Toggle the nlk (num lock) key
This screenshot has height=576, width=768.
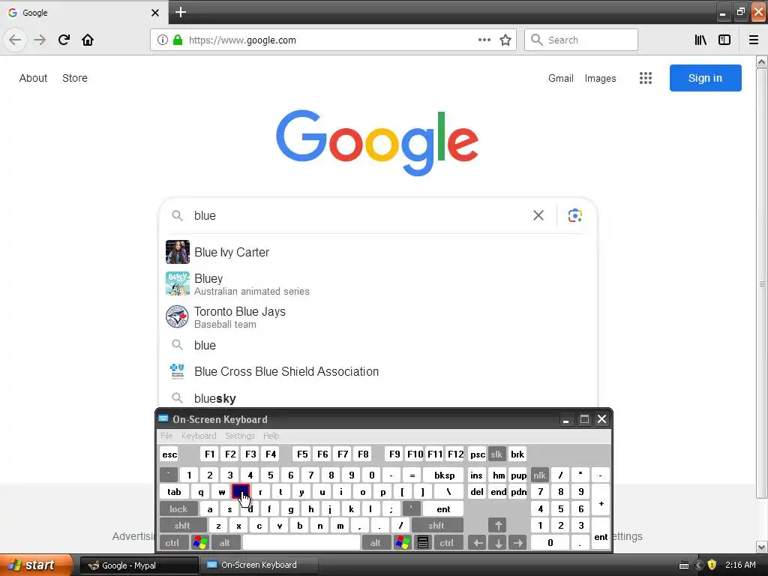click(539, 475)
